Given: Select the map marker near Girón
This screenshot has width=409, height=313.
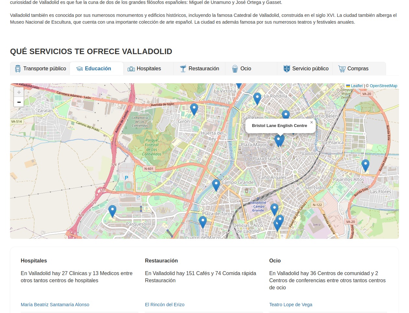Looking at the screenshot, I should pyautogui.click(x=194, y=109).
